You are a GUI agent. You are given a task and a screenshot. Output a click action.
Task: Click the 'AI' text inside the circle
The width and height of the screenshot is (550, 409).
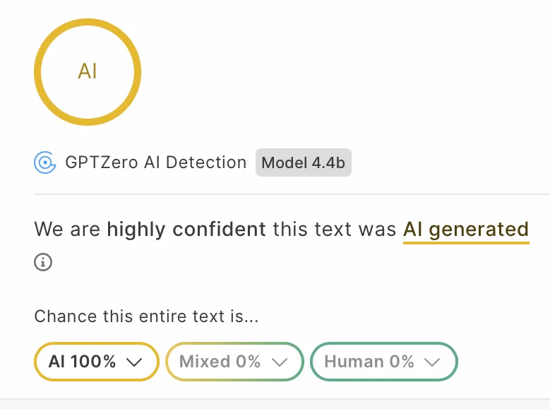click(x=88, y=71)
